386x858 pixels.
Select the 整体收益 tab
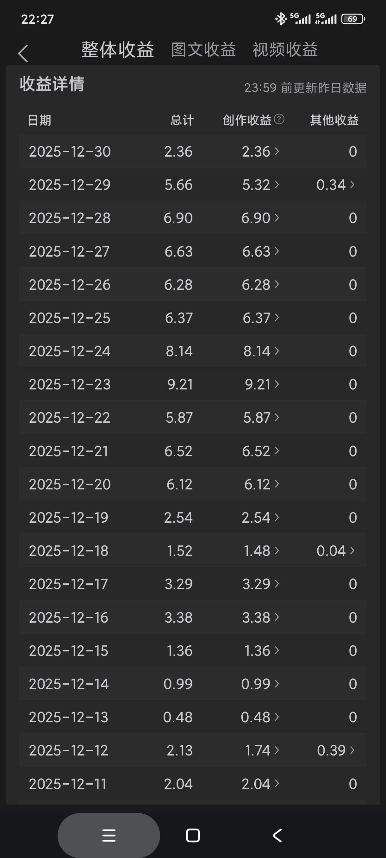point(118,50)
